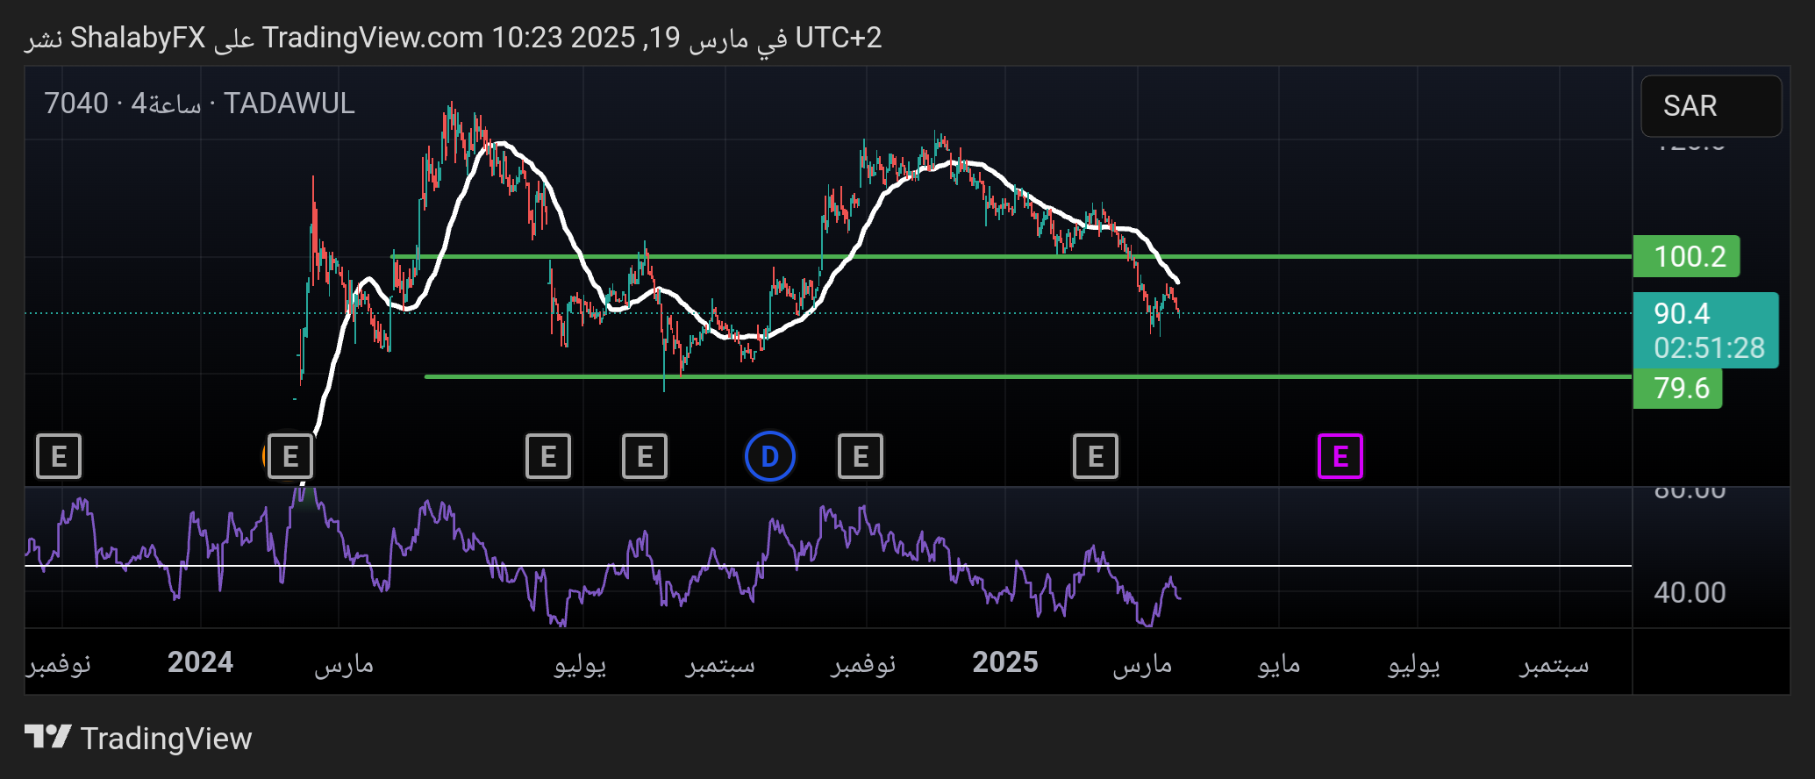Click the earnings marker with the orange circle behind it
The height and width of the screenshot is (779, 1815).
pos(289,456)
